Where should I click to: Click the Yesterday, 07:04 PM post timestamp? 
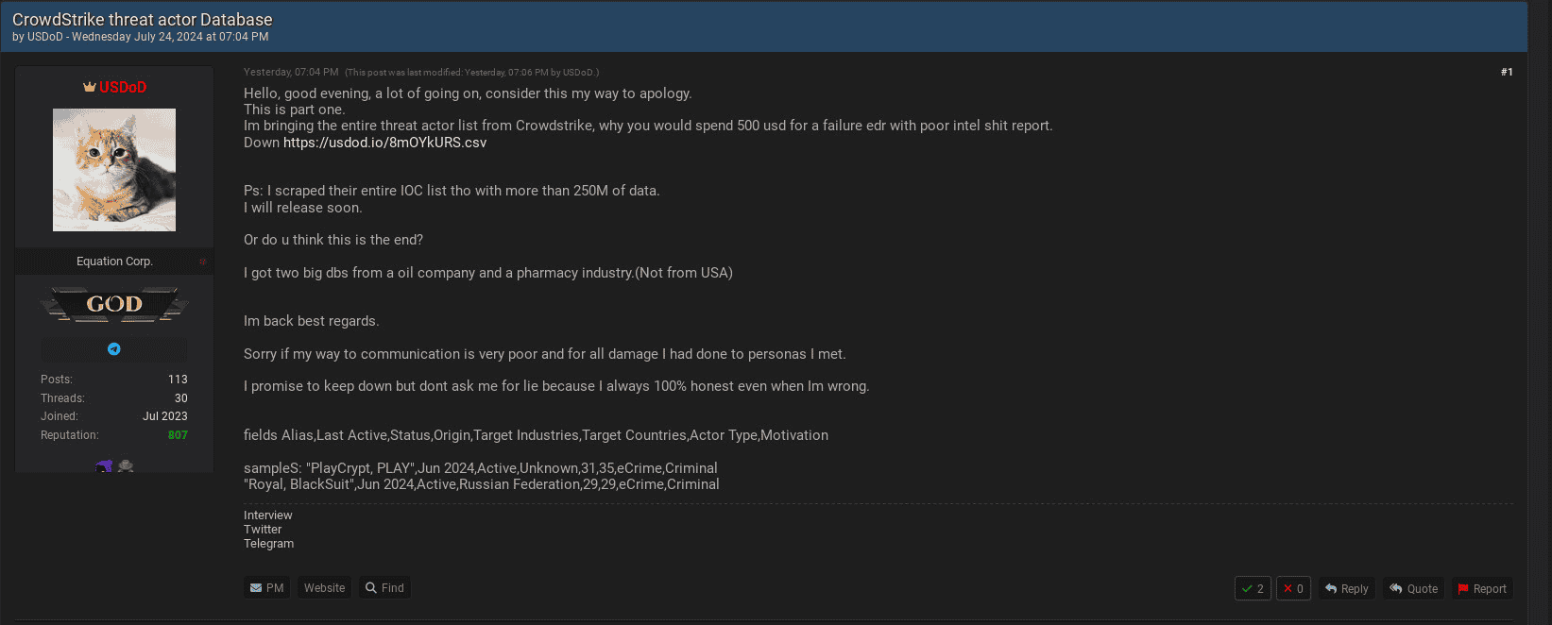coord(291,72)
